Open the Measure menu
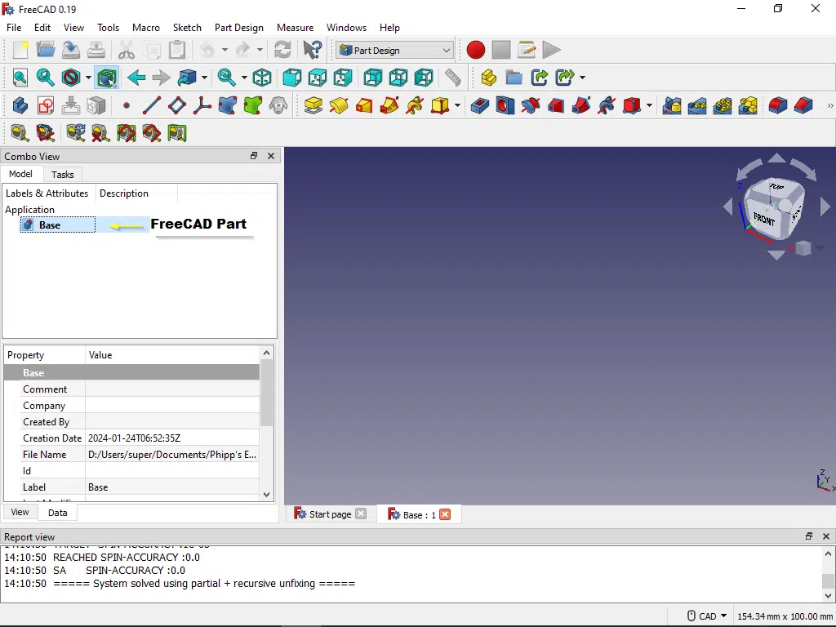The width and height of the screenshot is (836, 627). pyautogui.click(x=295, y=28)
